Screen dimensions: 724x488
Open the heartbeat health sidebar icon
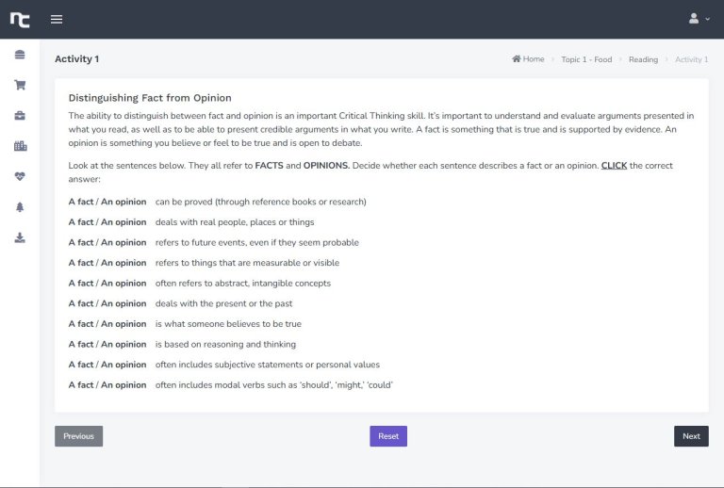point(20,176)
